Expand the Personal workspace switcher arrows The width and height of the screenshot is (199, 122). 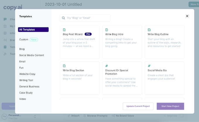coord(35,116)
